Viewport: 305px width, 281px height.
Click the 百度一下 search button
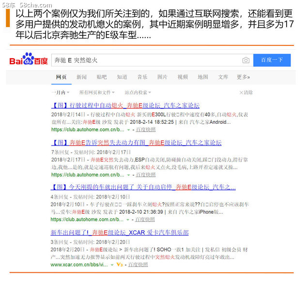pyautogui.click(x=272, y=60)
